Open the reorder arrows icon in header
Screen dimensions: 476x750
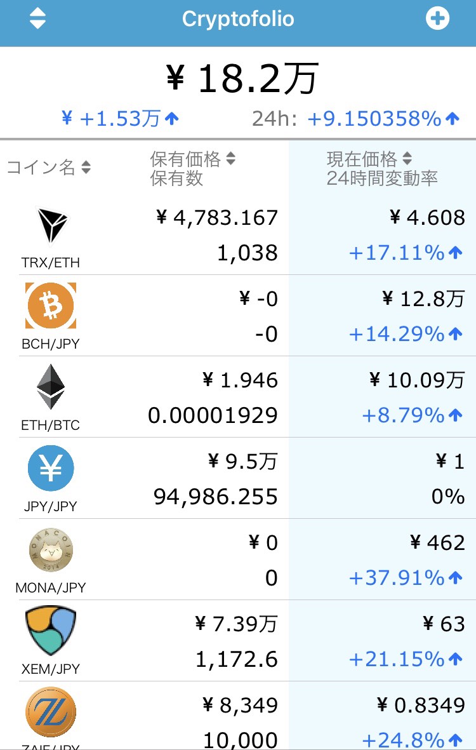37,18
